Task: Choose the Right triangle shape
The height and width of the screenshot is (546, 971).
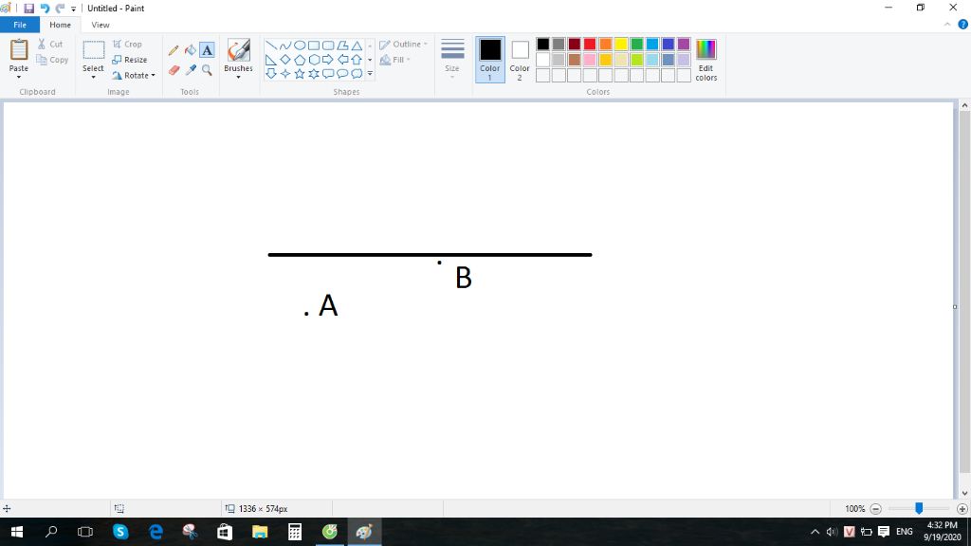Action: tap(270, 60)
